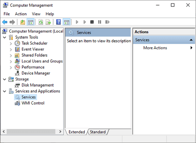Select Computer Management (Local) root label

click(x=36, y=31)
